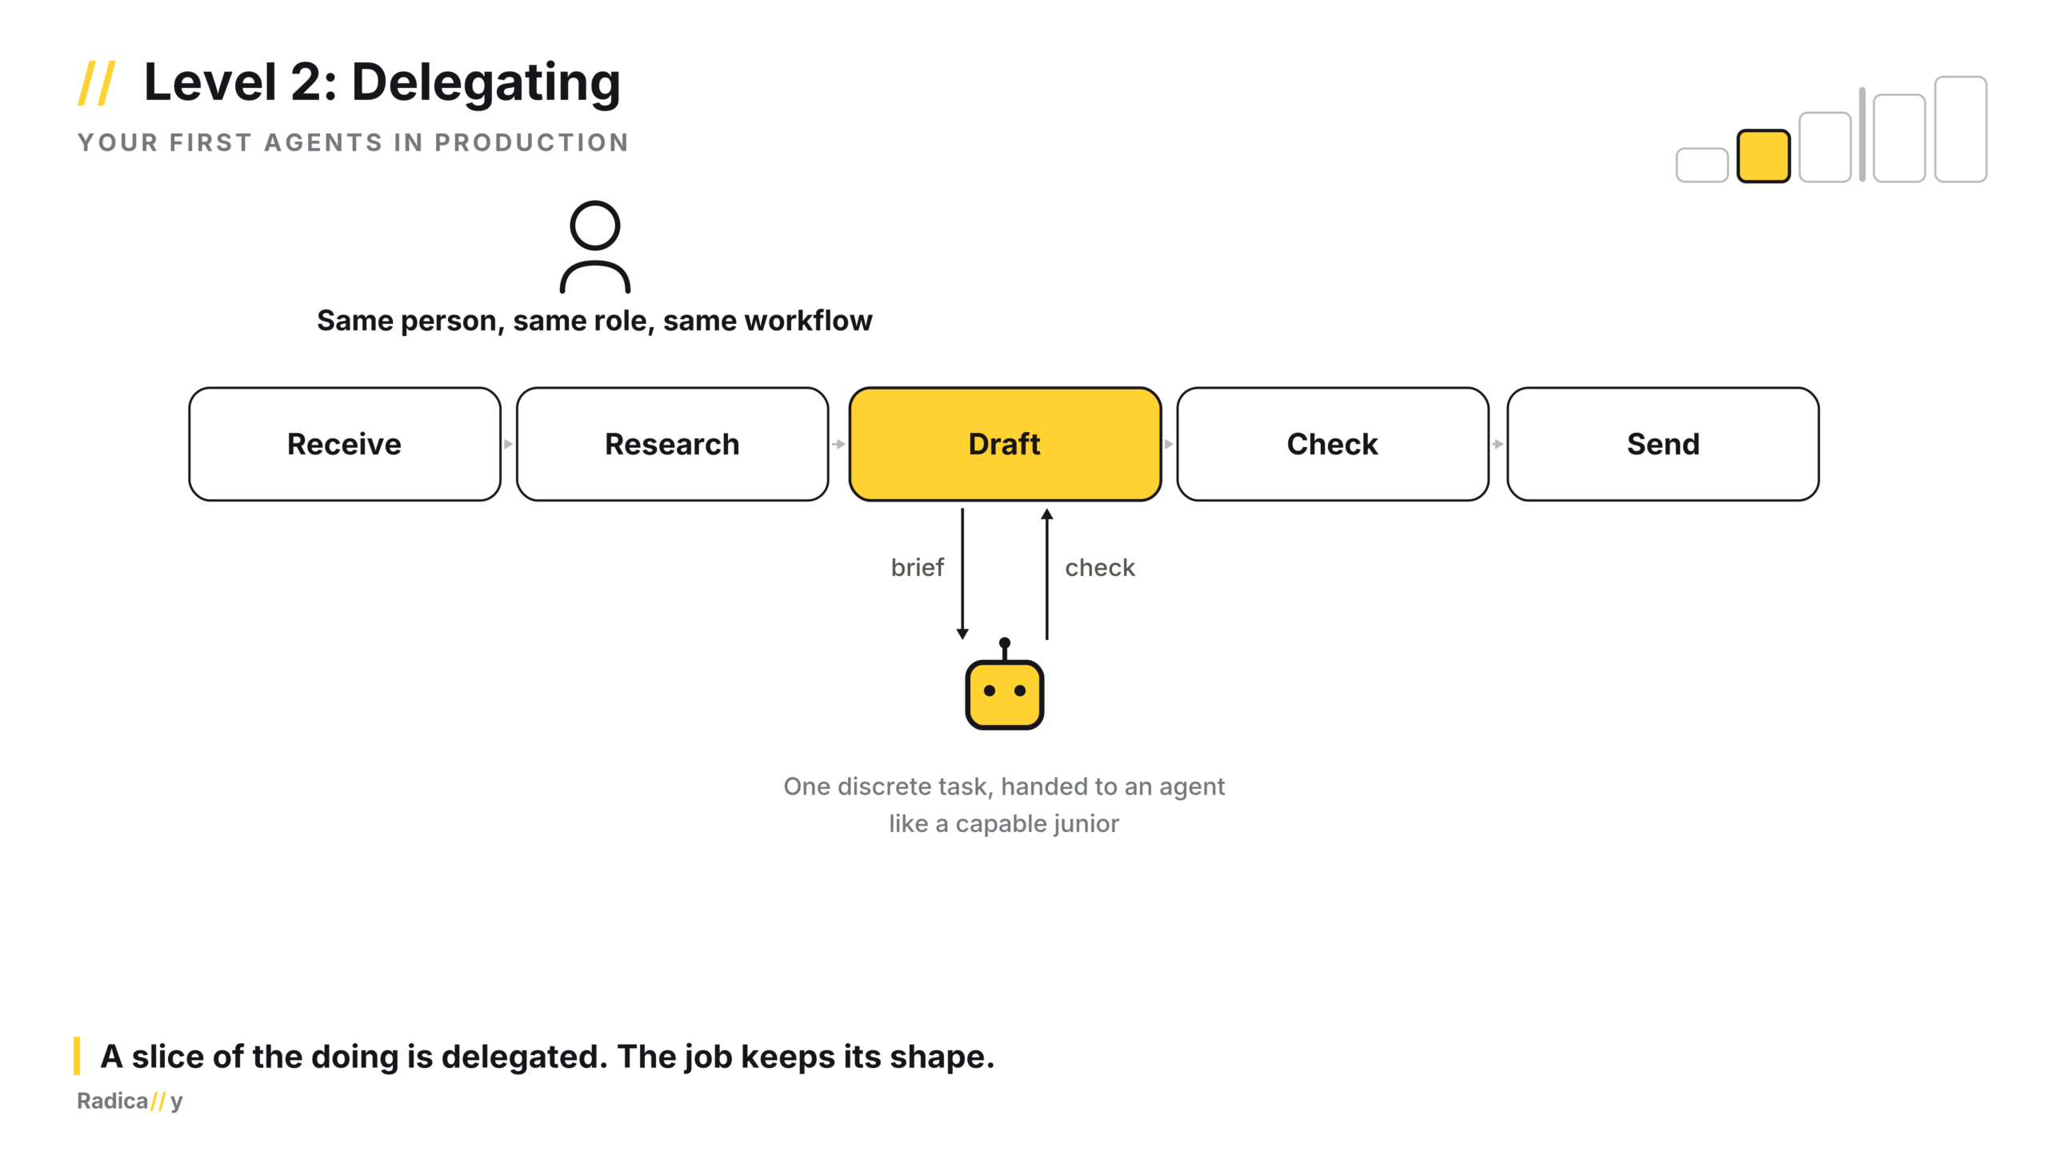2048x1152 pixels.
Task: Click "One discrete task, handed to an agent" line
Action: coord(1004,786)
